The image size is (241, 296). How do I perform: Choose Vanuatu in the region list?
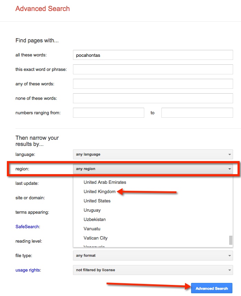92,229
